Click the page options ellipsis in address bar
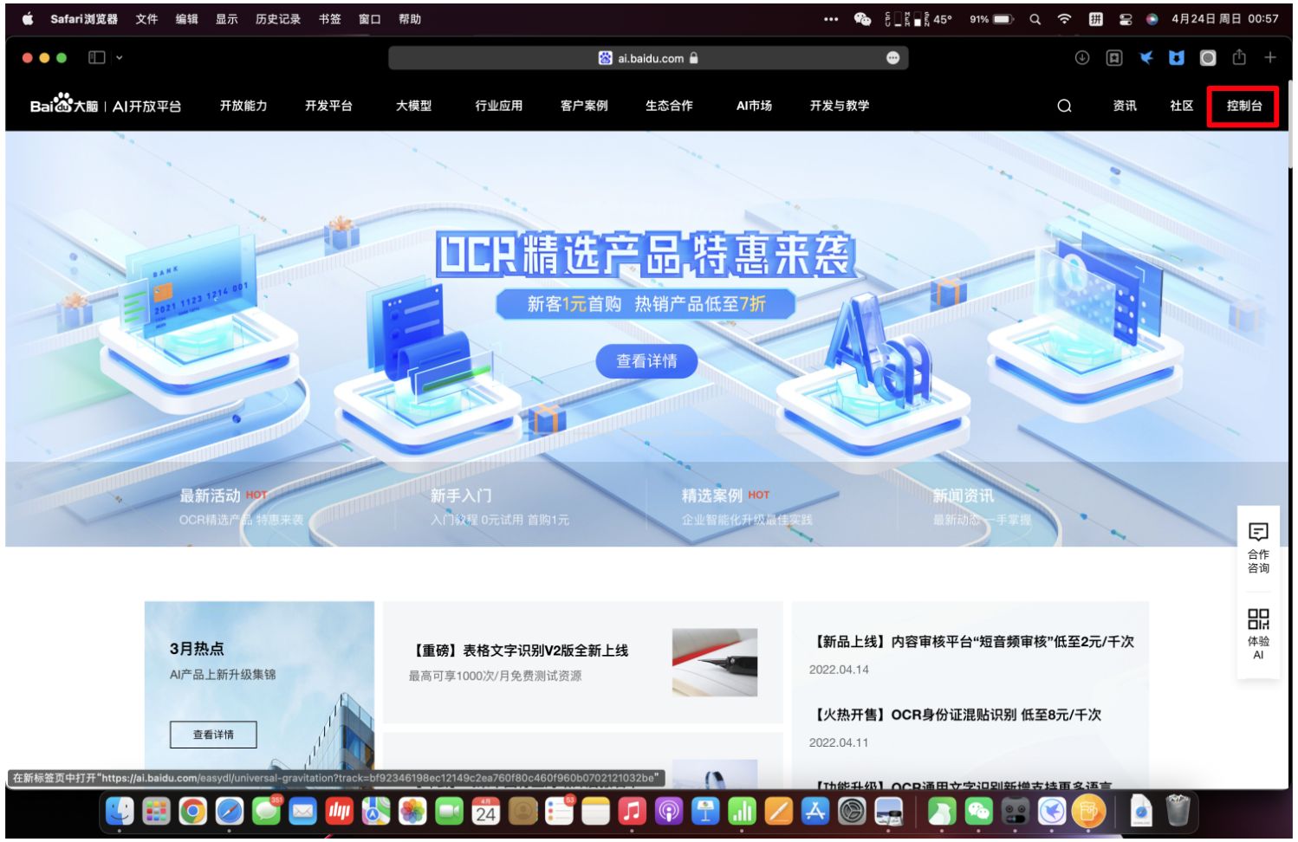 point(892,58)
